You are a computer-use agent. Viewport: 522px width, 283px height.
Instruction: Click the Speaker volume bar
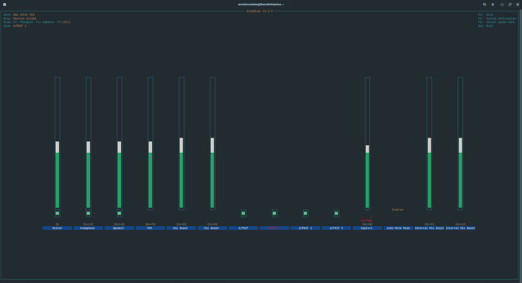tap(120, 143)
